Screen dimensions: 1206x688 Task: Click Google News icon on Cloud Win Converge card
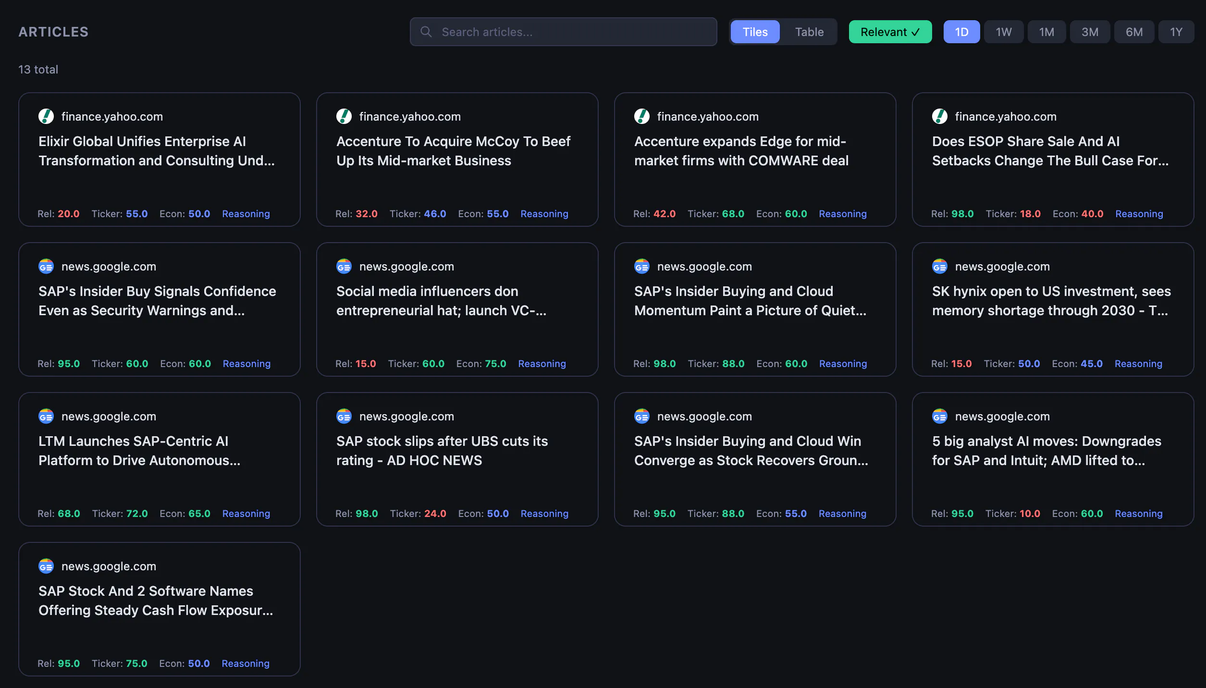(x=642, y=416)
